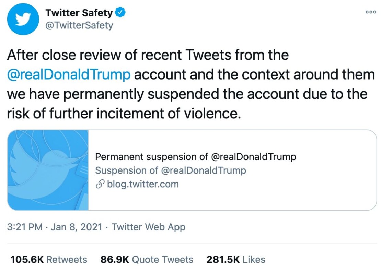381x272 pixels.
Task: Click the Suspension of @realDonaldTrump subtitle
Action: 171,170
